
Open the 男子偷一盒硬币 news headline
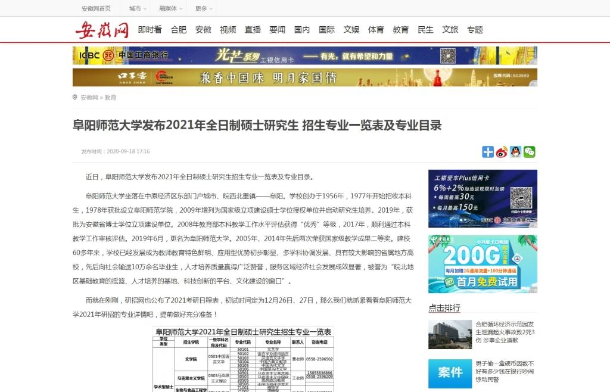pyautogui.click(x=505, y=371)
